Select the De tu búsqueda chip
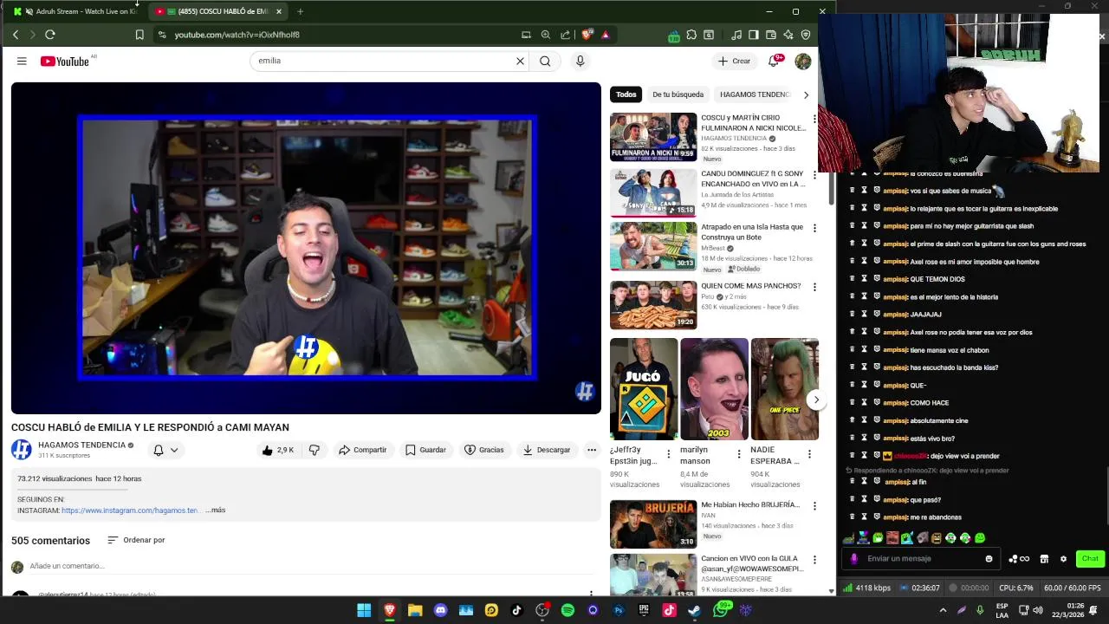1109x624 pixels. (x=678, y=94)
